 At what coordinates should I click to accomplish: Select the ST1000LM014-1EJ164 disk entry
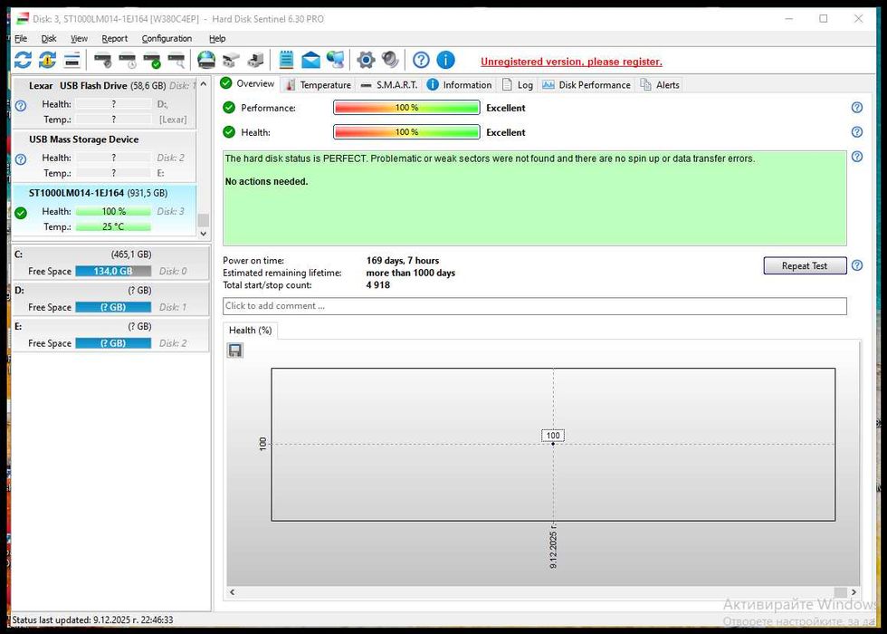point(104,210)
